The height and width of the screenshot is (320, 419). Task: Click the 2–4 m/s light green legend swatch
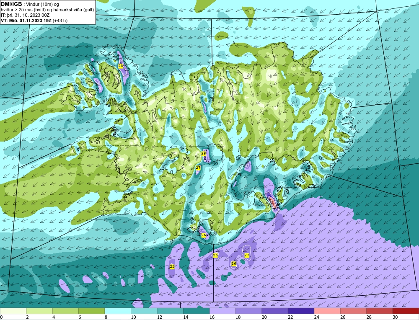click(39, 311)
